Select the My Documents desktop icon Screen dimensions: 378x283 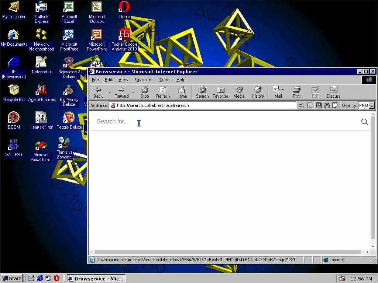14,38
